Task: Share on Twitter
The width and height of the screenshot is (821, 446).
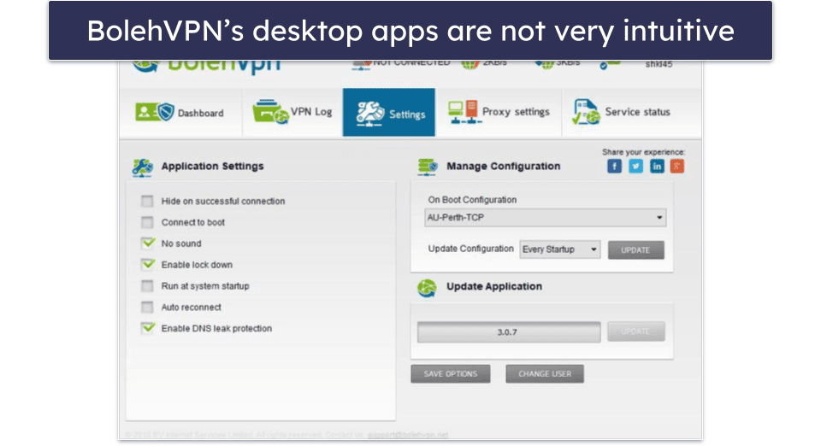Action: (635, 167)
